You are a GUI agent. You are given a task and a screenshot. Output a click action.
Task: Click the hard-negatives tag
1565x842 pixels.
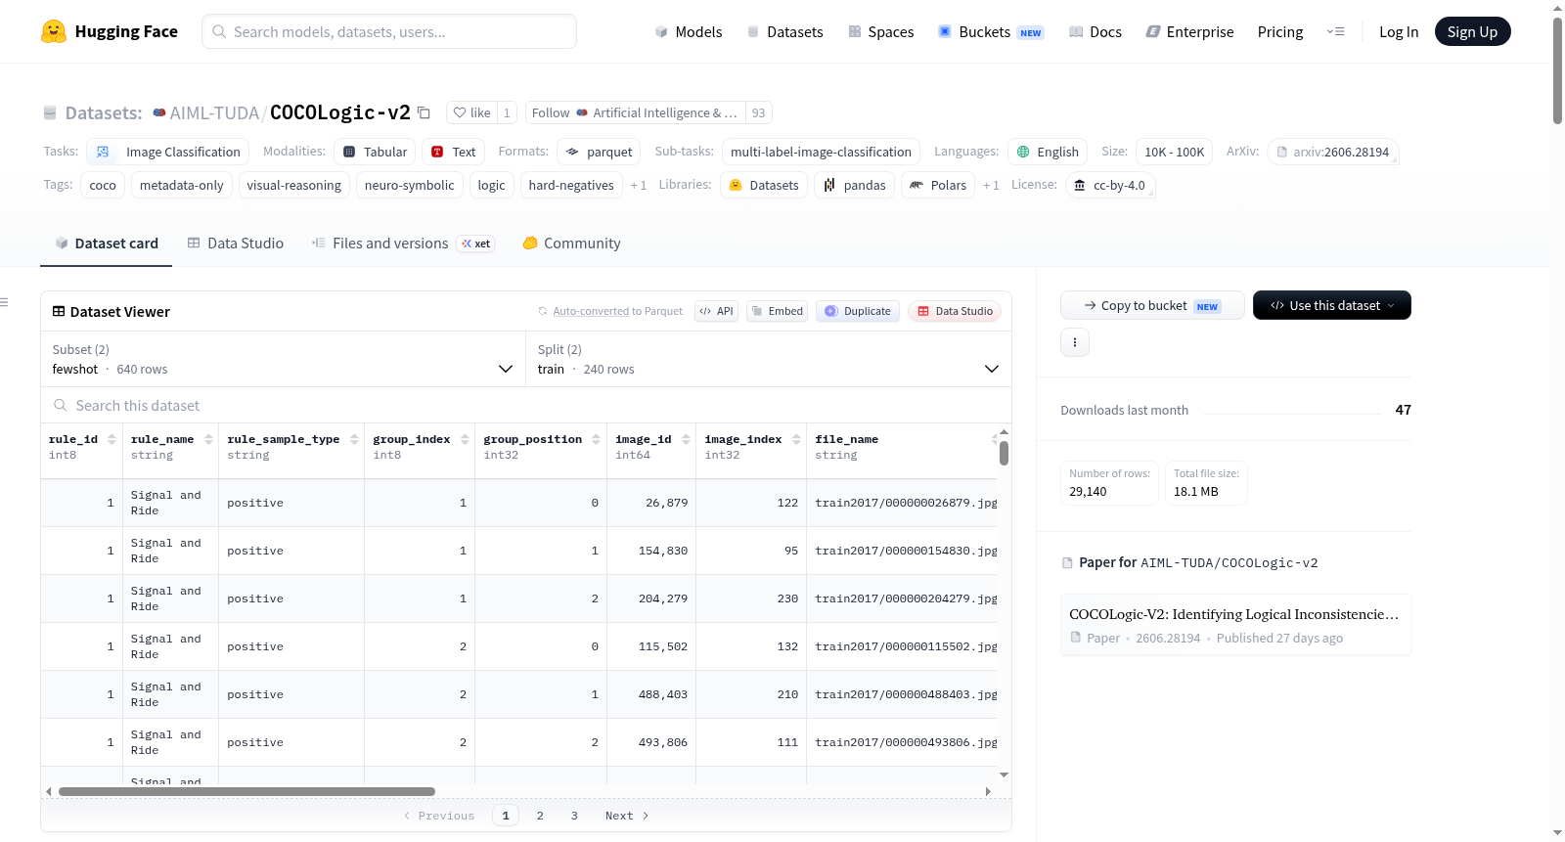(x=571, y=185)
